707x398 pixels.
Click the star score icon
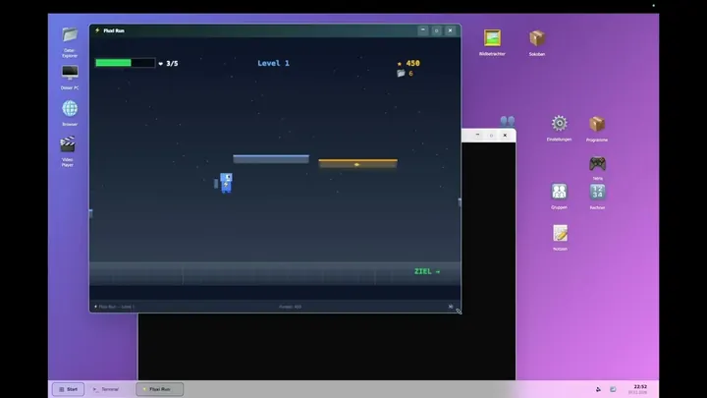click(399, 64)
